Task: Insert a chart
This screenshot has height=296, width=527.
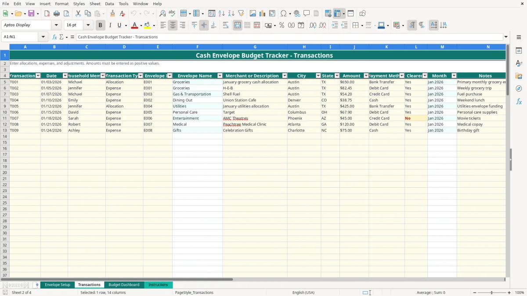Action: 263,14
